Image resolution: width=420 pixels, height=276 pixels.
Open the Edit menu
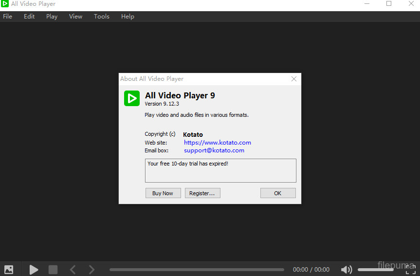click(x=29, y=17)
